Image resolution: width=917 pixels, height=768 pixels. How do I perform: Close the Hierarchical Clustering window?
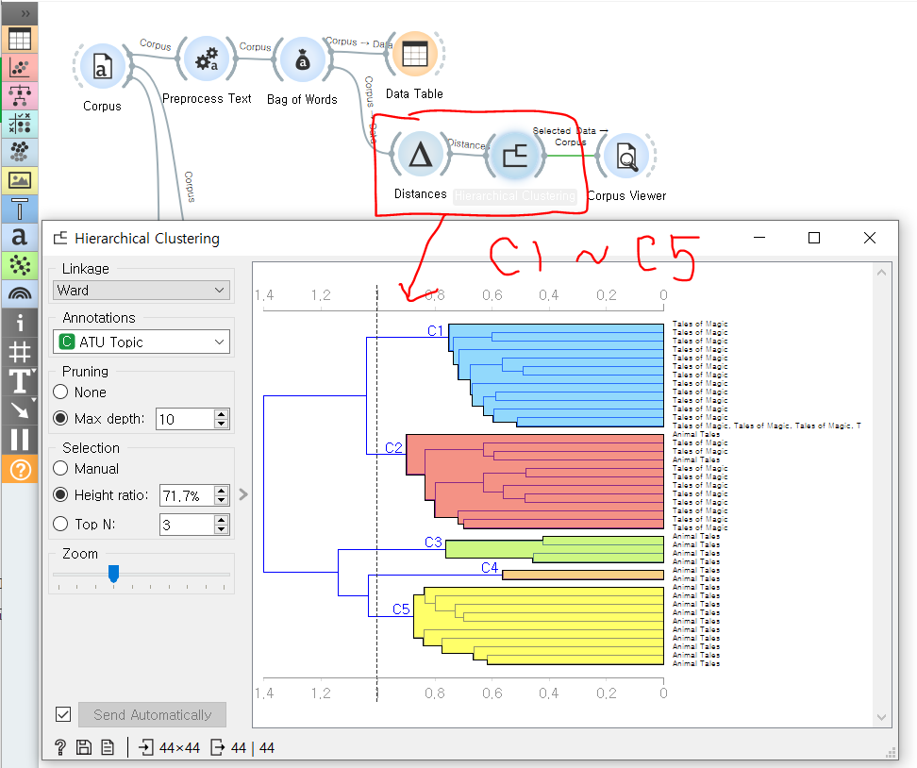point(870,238)
